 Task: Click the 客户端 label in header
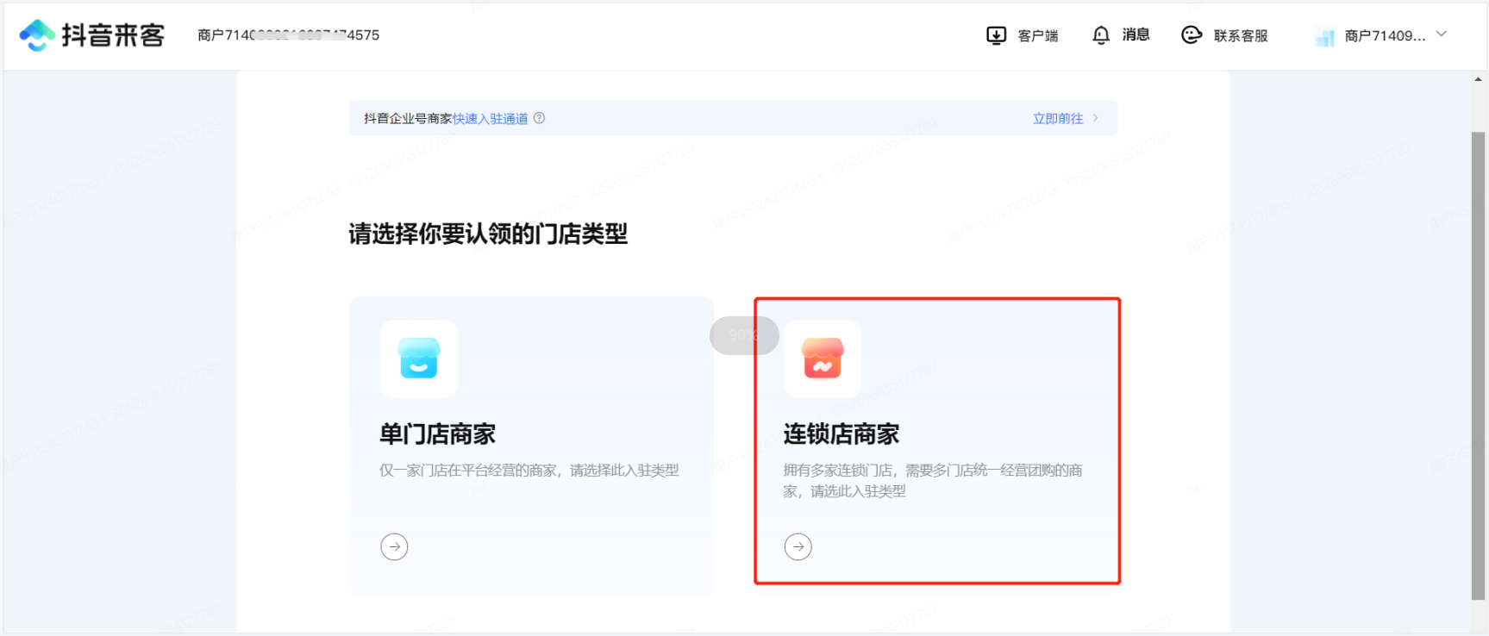1038,35
